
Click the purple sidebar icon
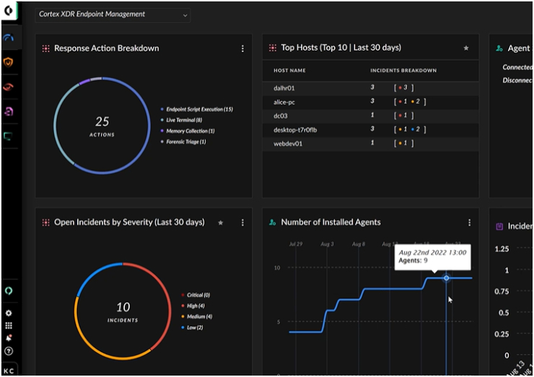pyautogui.click(x=9, y=111)
